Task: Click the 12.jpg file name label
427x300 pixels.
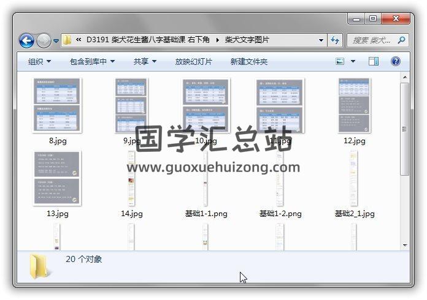Action: [354, 141]
